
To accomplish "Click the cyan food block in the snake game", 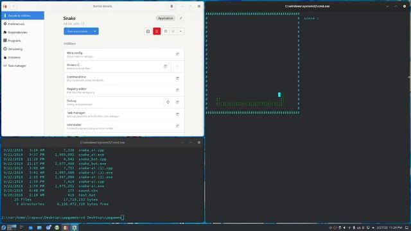I will tap(279, 94).
